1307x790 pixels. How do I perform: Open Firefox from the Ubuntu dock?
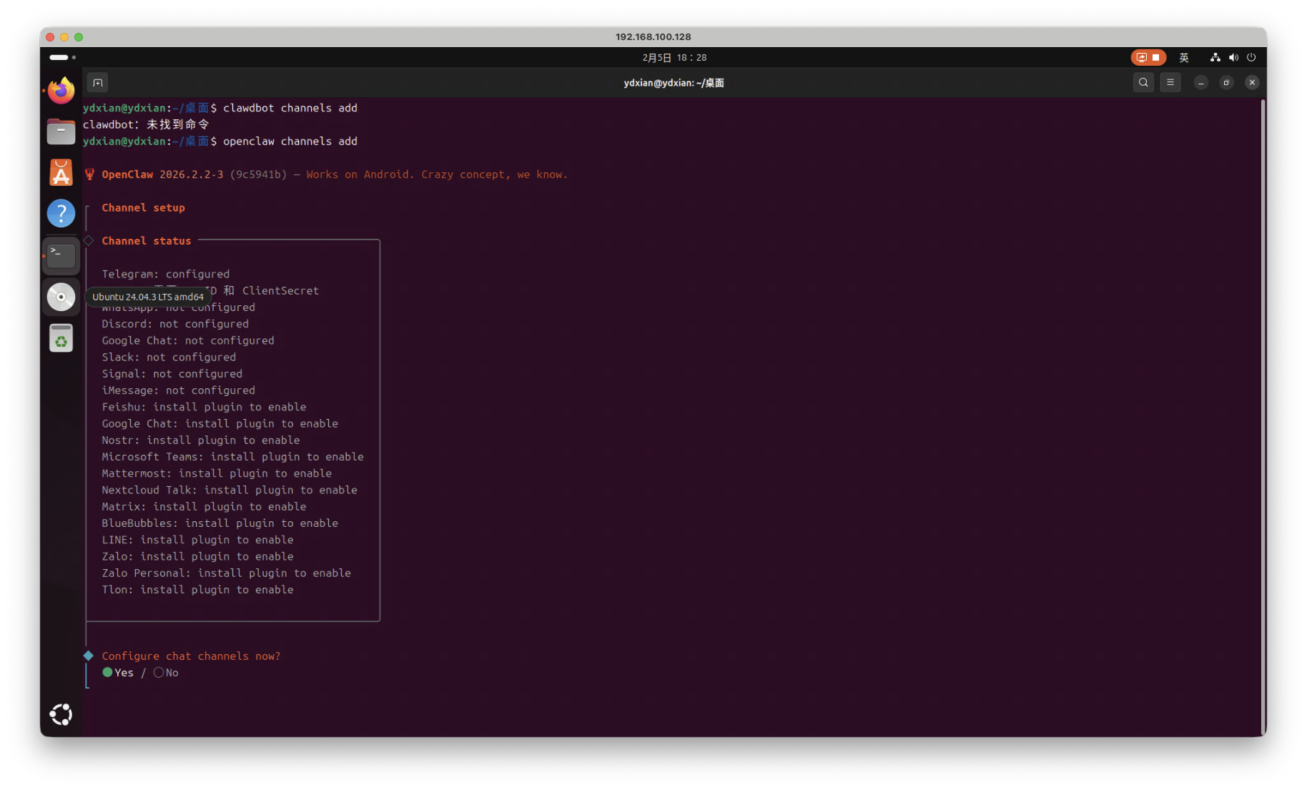(61, 91)
